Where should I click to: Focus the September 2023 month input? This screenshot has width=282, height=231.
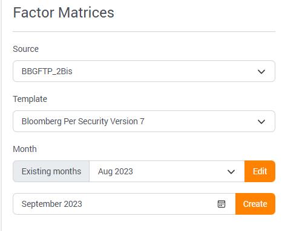pyautogui.click(x=124, y=204)
